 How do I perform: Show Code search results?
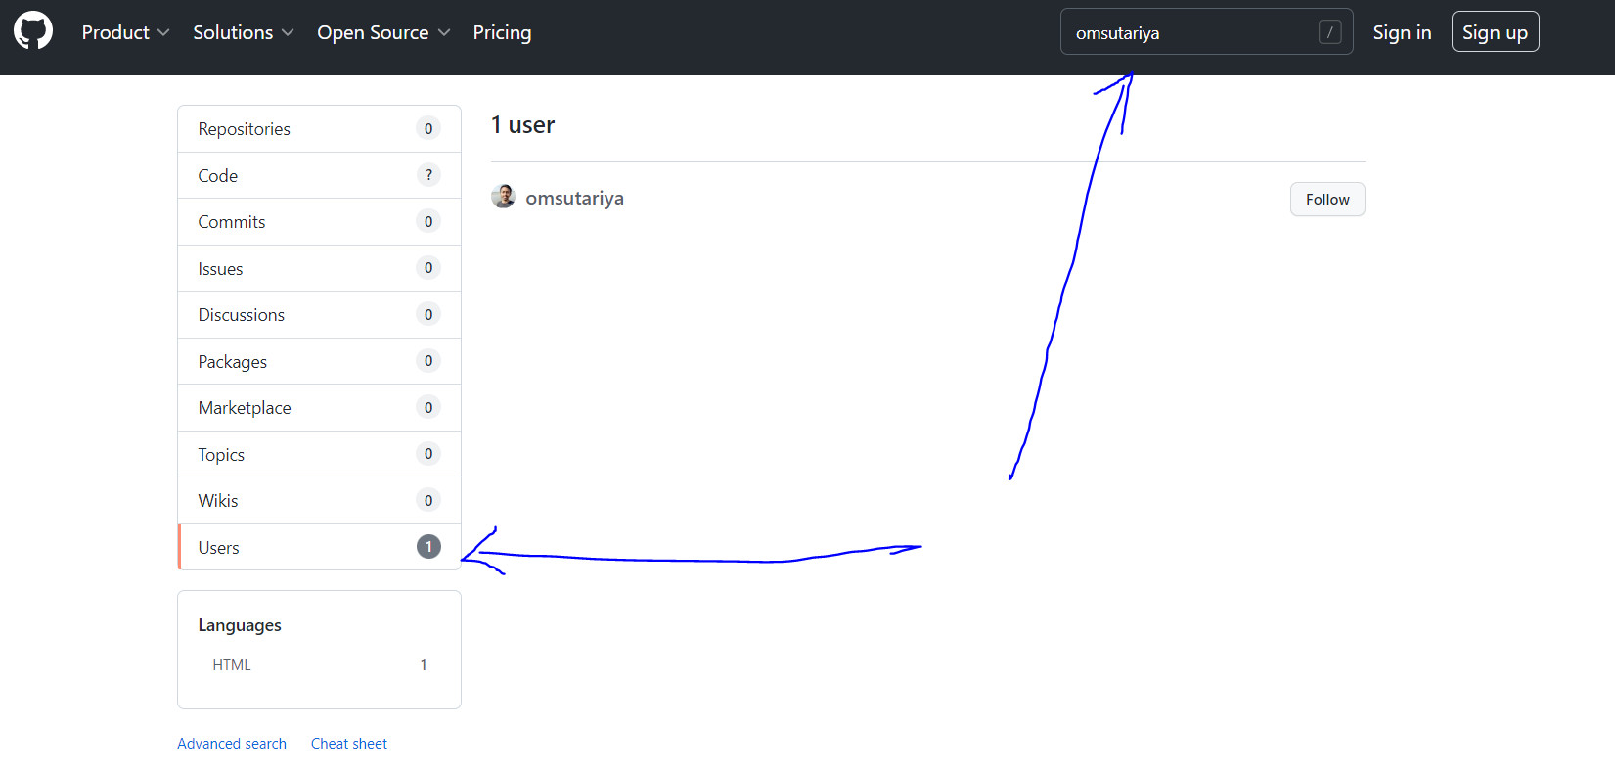(319, 175)
